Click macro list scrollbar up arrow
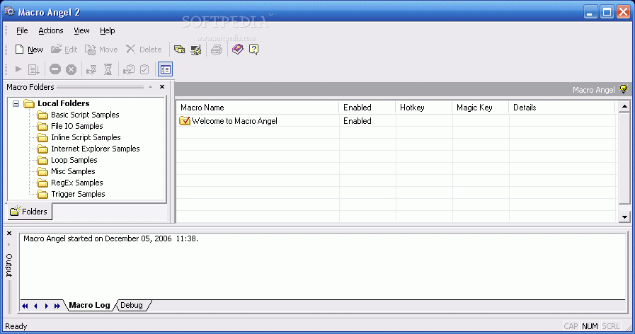Viewport: 635px width, 334px height. 624,107
